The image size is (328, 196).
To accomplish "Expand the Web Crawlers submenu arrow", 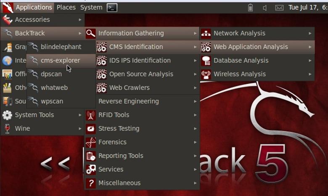I will tap(195, 88).
